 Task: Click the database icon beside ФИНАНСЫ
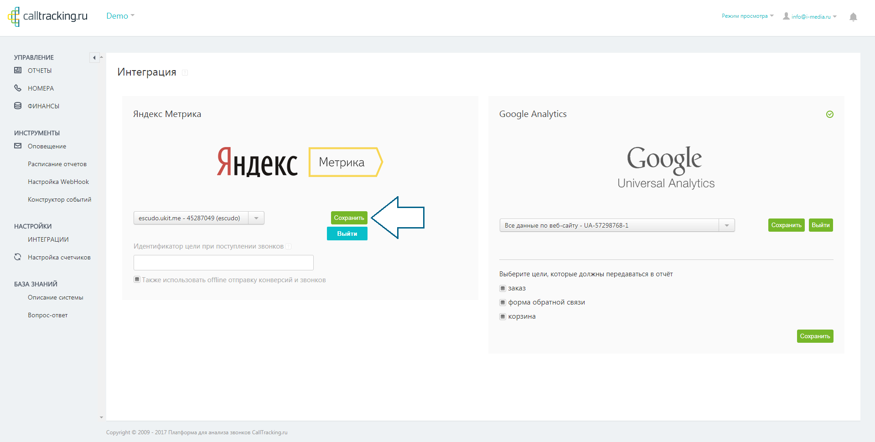pyautogui.click(x=18, y=106)
